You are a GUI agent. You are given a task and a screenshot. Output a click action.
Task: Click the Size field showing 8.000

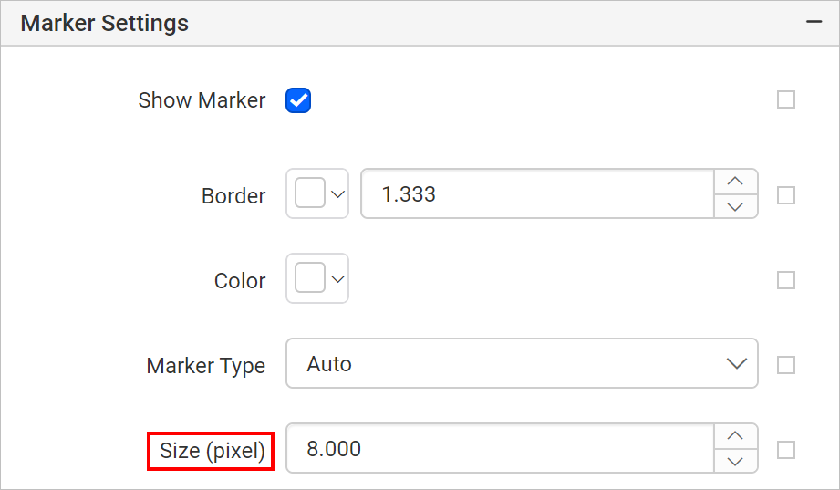pos(500,449)
